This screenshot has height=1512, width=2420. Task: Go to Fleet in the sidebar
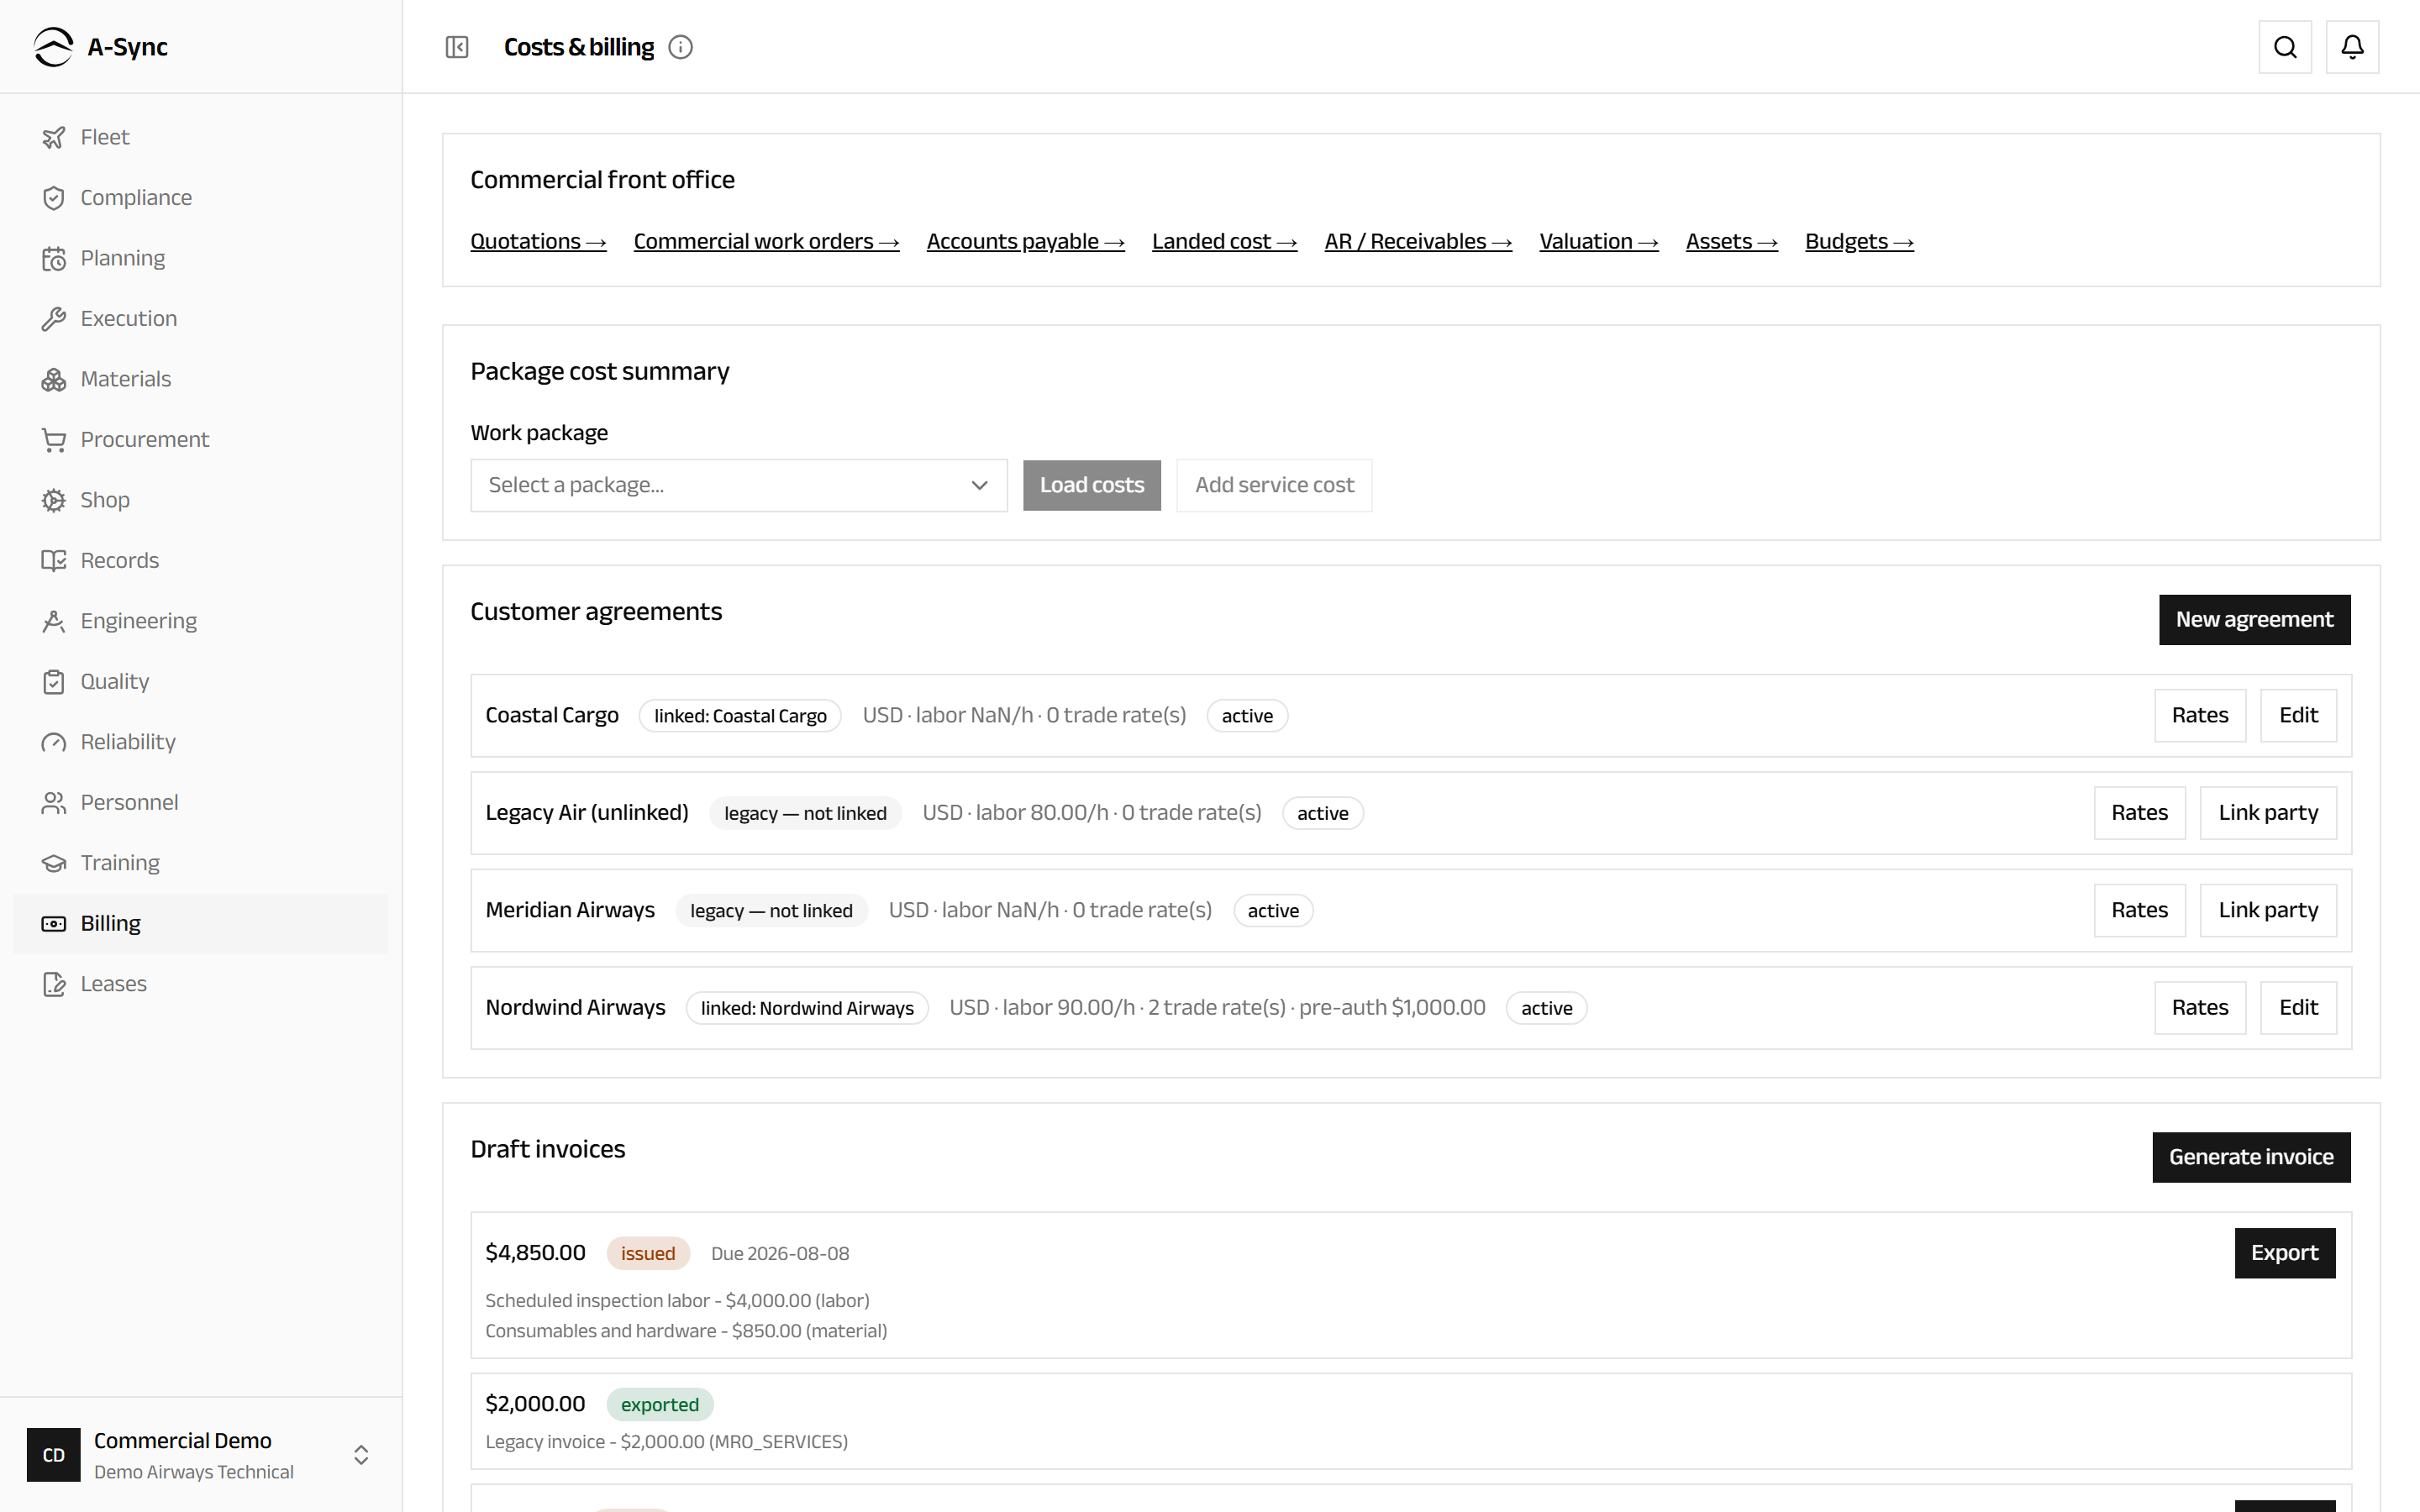pos(201,137)
